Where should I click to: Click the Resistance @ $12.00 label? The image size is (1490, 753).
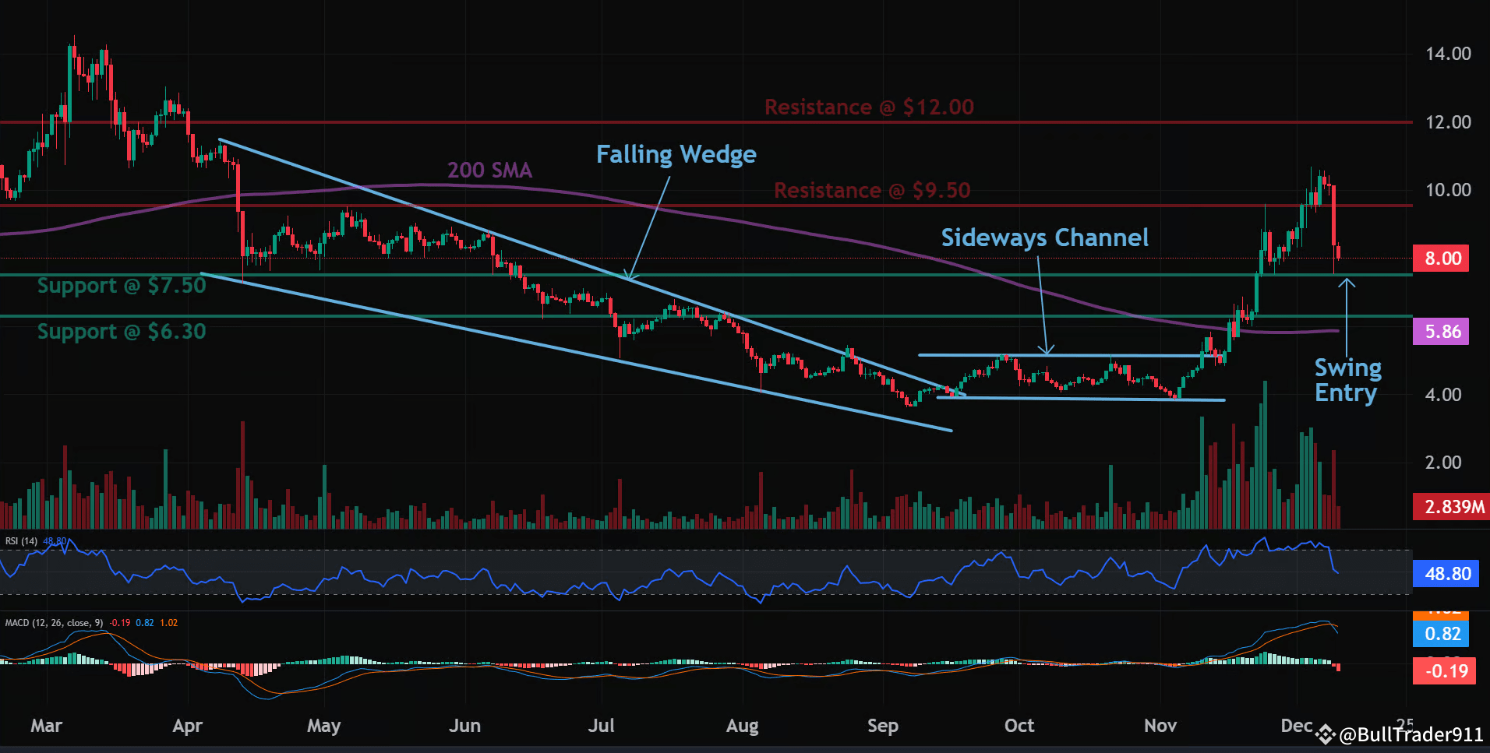(869, 107)
